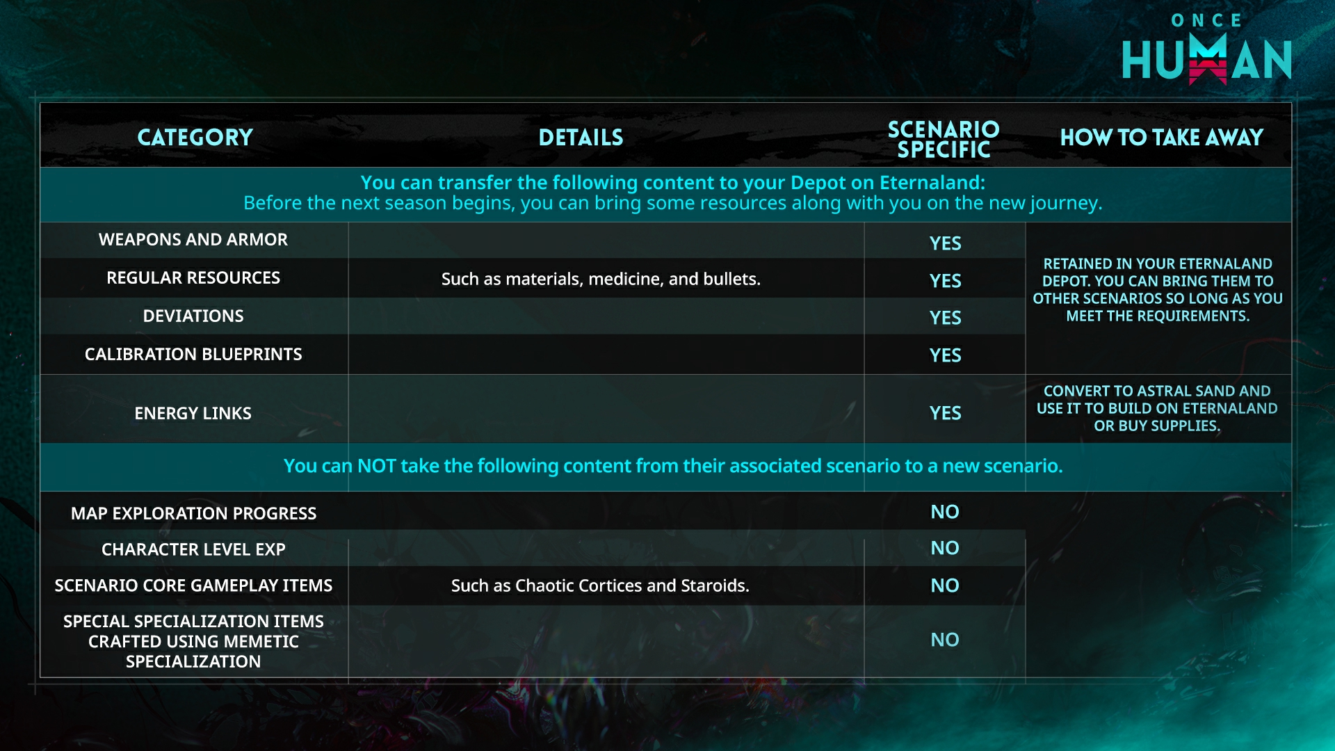
Task: Click the materials, medicine, and bullets detail text
Action: [x=601, y=279]
